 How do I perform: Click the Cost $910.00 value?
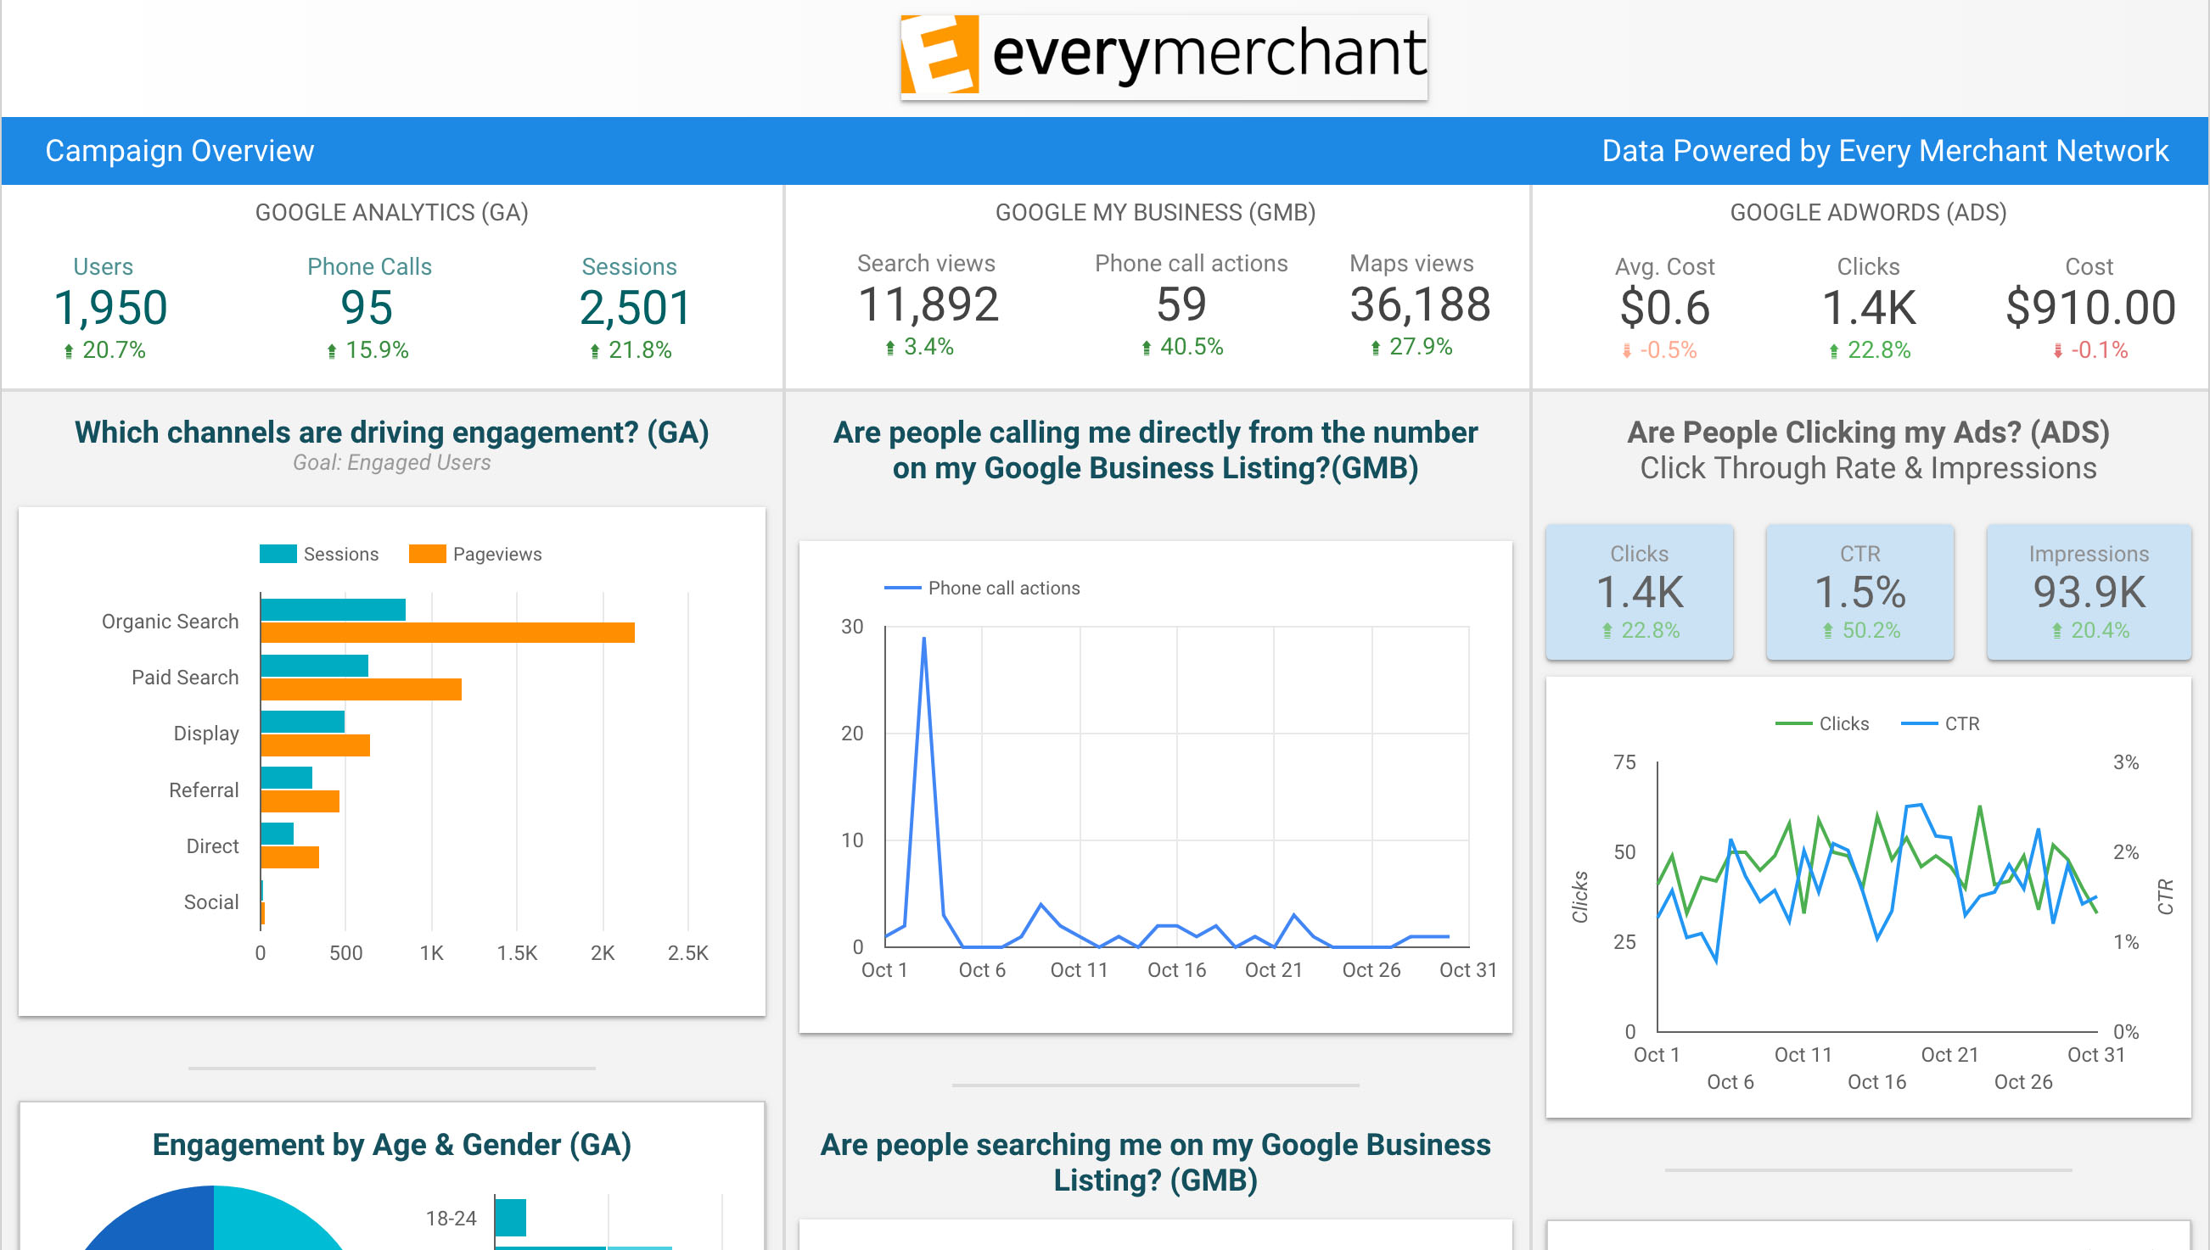[x=2090, y=307]
